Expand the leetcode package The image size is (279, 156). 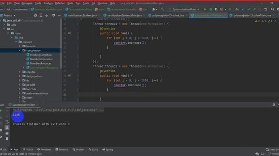coord(20,89)
